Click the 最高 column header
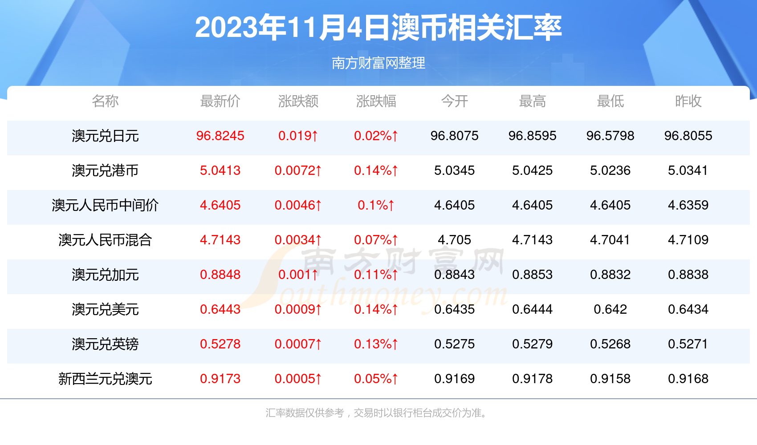The width and height of the screenshot is (757, 445). point(532,101)
